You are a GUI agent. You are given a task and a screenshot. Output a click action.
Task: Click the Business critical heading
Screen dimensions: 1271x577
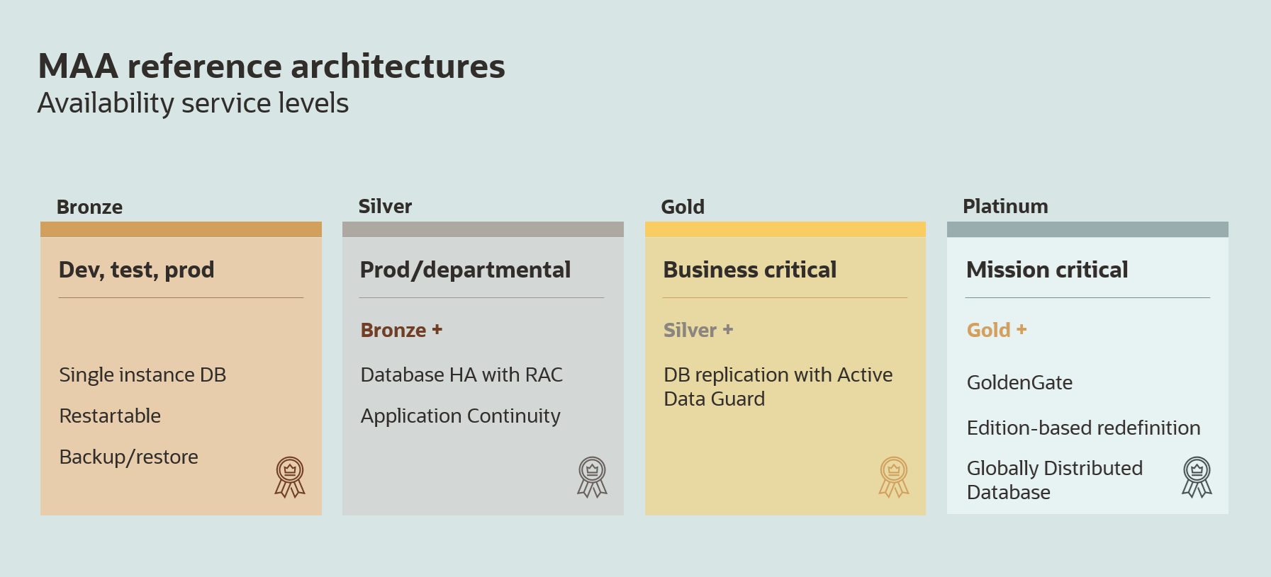(749, 270)
